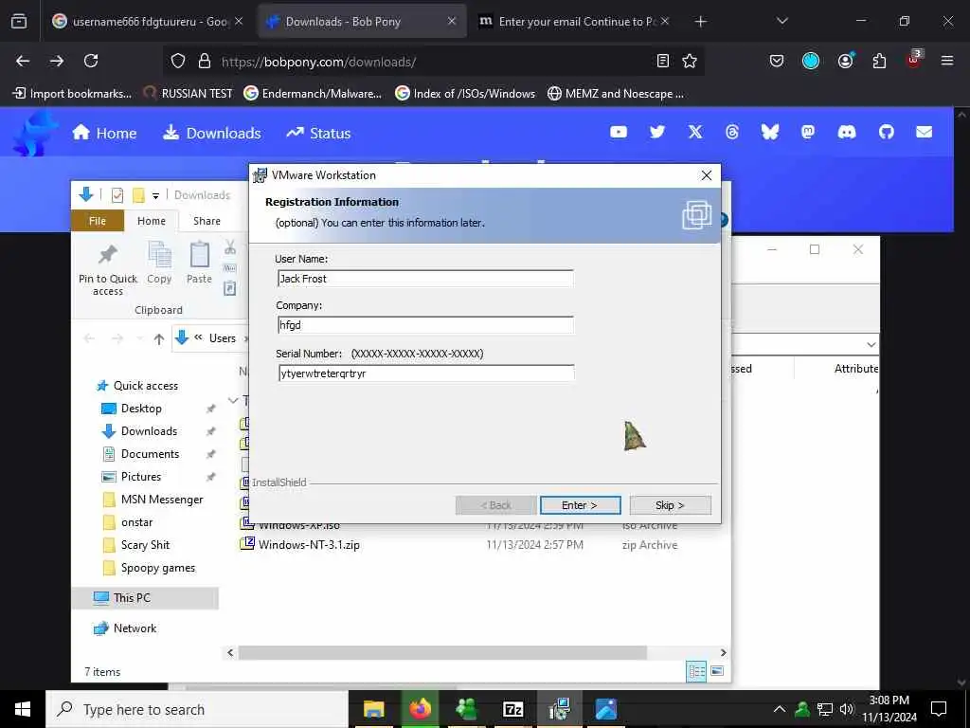Click Copy in Explorer ribbon

click(159, 264)
